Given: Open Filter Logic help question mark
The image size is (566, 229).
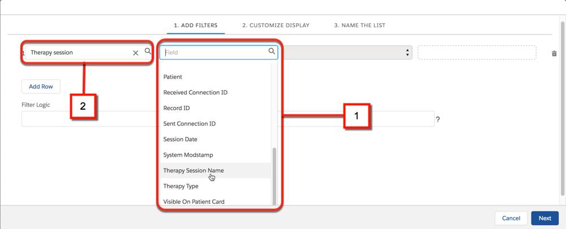Looking at the screenshot, I should pos(438,119).
